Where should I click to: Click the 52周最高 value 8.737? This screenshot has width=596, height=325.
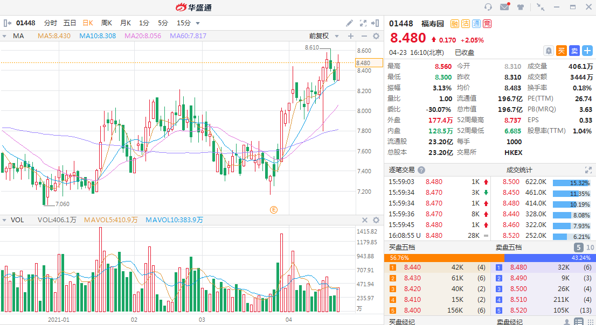pyautogui.click(x=513, y=120)
